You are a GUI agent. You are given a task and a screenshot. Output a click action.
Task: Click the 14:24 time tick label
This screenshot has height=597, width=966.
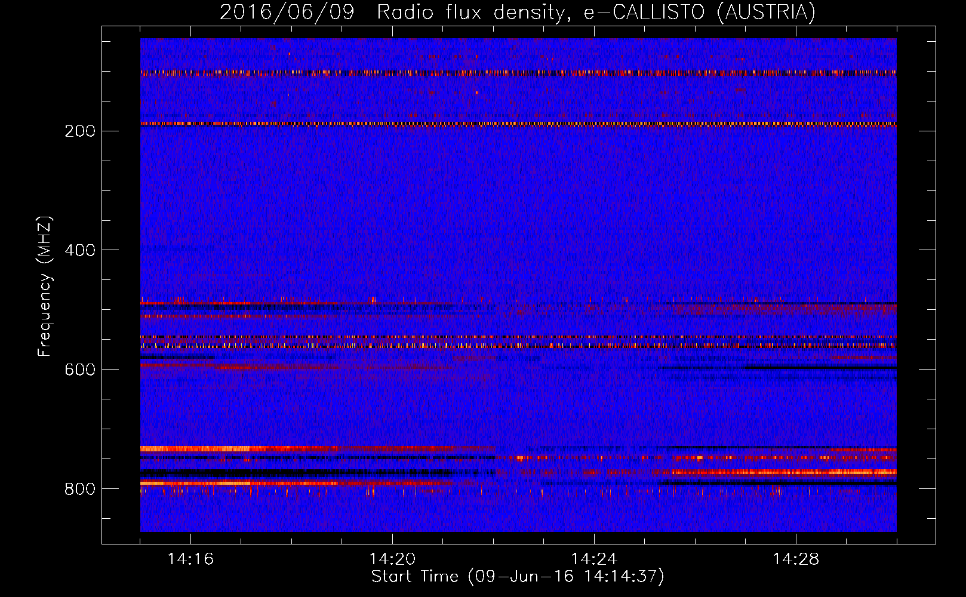point(594,559)
